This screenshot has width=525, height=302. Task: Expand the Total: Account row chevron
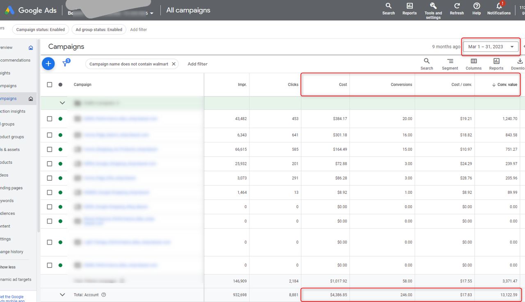point(62,295)
